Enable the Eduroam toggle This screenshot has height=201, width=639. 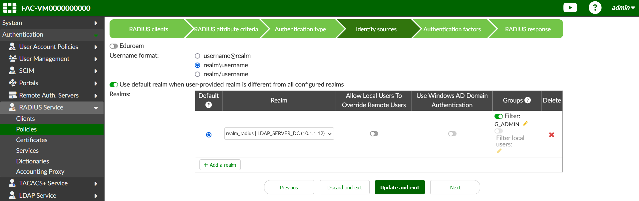114,46
